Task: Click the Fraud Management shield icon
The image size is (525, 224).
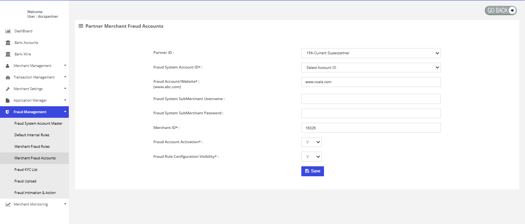Action: [7, 112]
